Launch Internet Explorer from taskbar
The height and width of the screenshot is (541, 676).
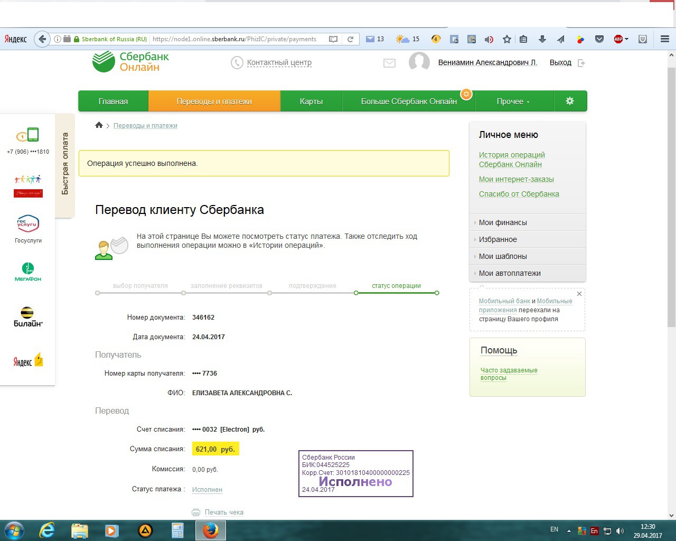[47, 530]
